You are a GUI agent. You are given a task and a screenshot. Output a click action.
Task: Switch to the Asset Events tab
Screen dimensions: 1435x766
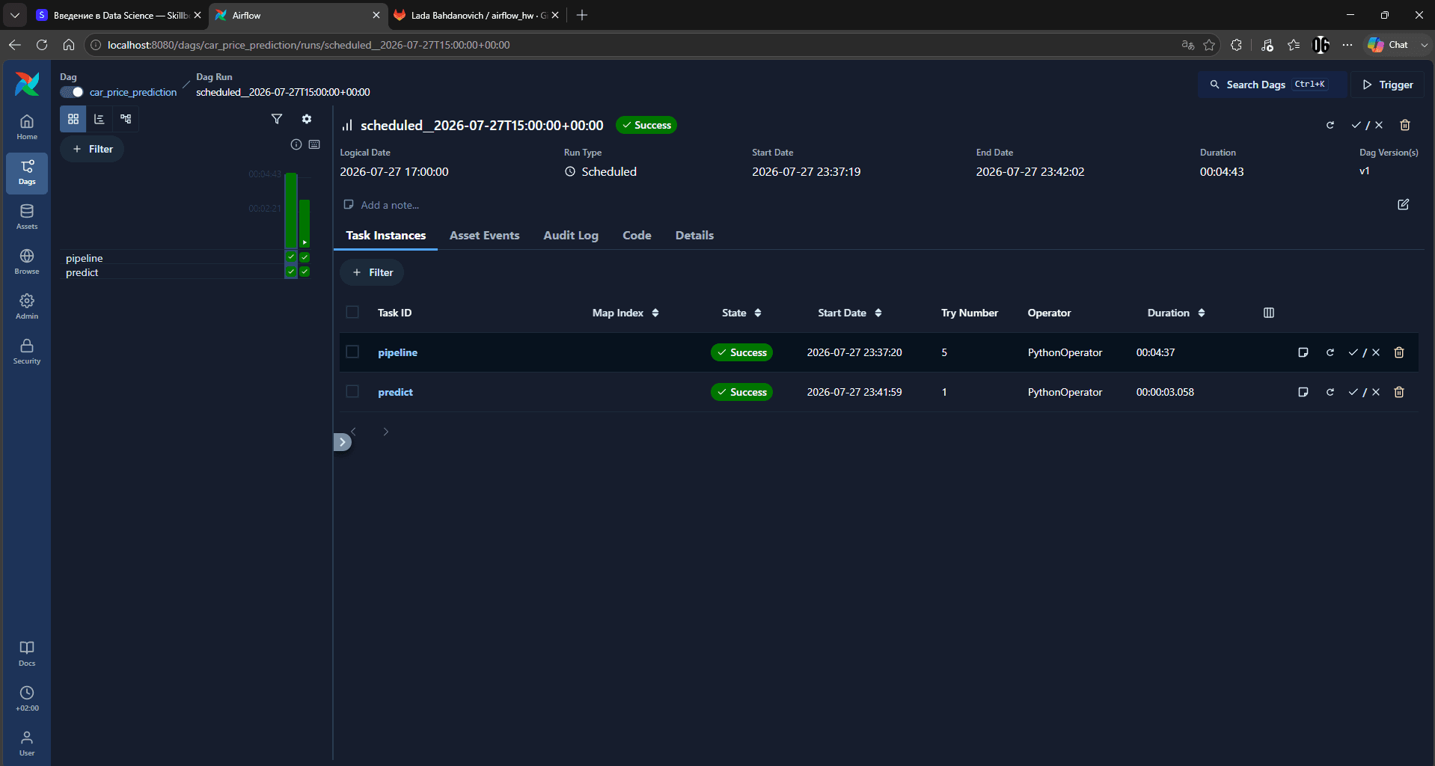pos(484,236)
